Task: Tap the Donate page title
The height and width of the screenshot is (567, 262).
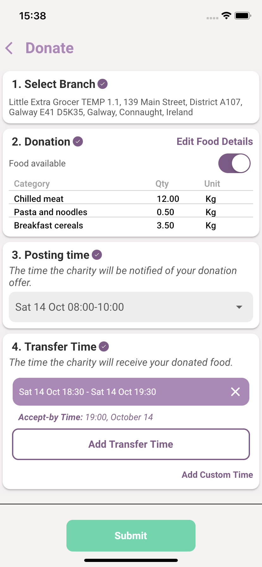Action: pos(50,48)
